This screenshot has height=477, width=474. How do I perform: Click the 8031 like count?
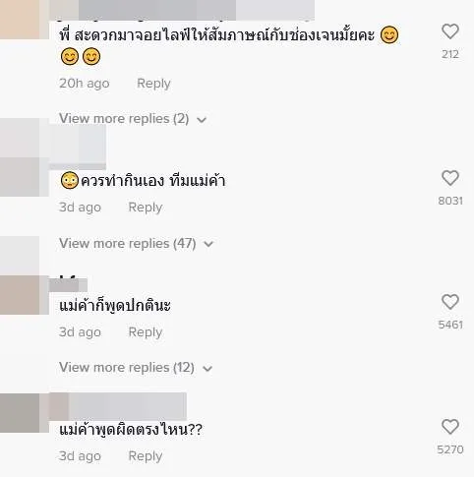450,201
